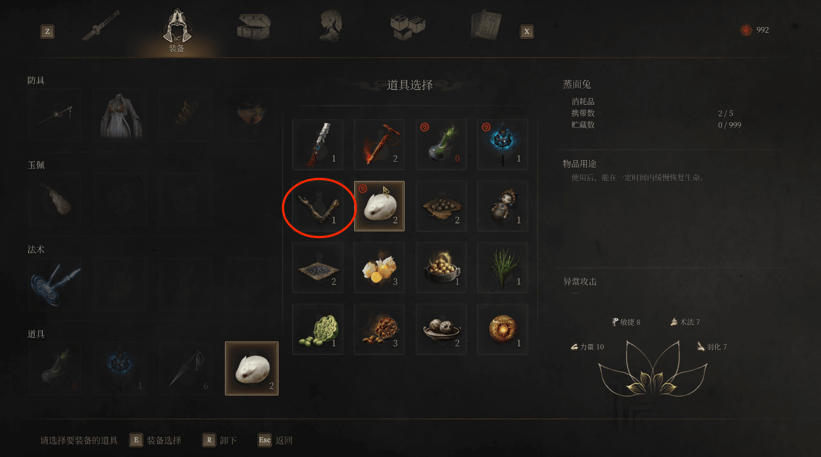The height and width of the screenshot is (457, 821).
Task: Switch to the character portrait tab
Action: (331, 26)
